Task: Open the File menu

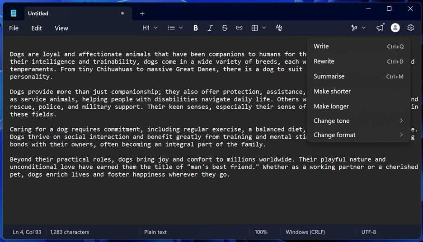Action: (14, 28)
